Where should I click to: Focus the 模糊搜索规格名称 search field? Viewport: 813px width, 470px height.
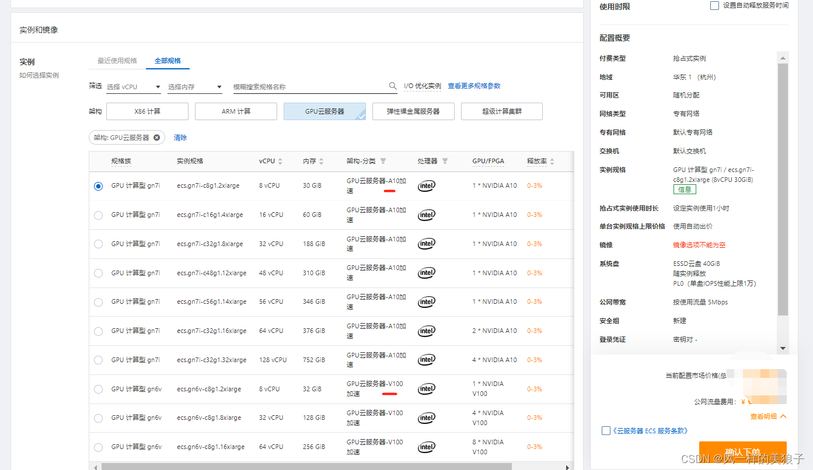tap(309, 86)
